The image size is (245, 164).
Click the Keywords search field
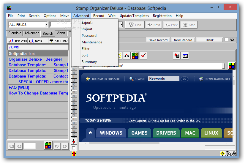click(x=164, y=78)
